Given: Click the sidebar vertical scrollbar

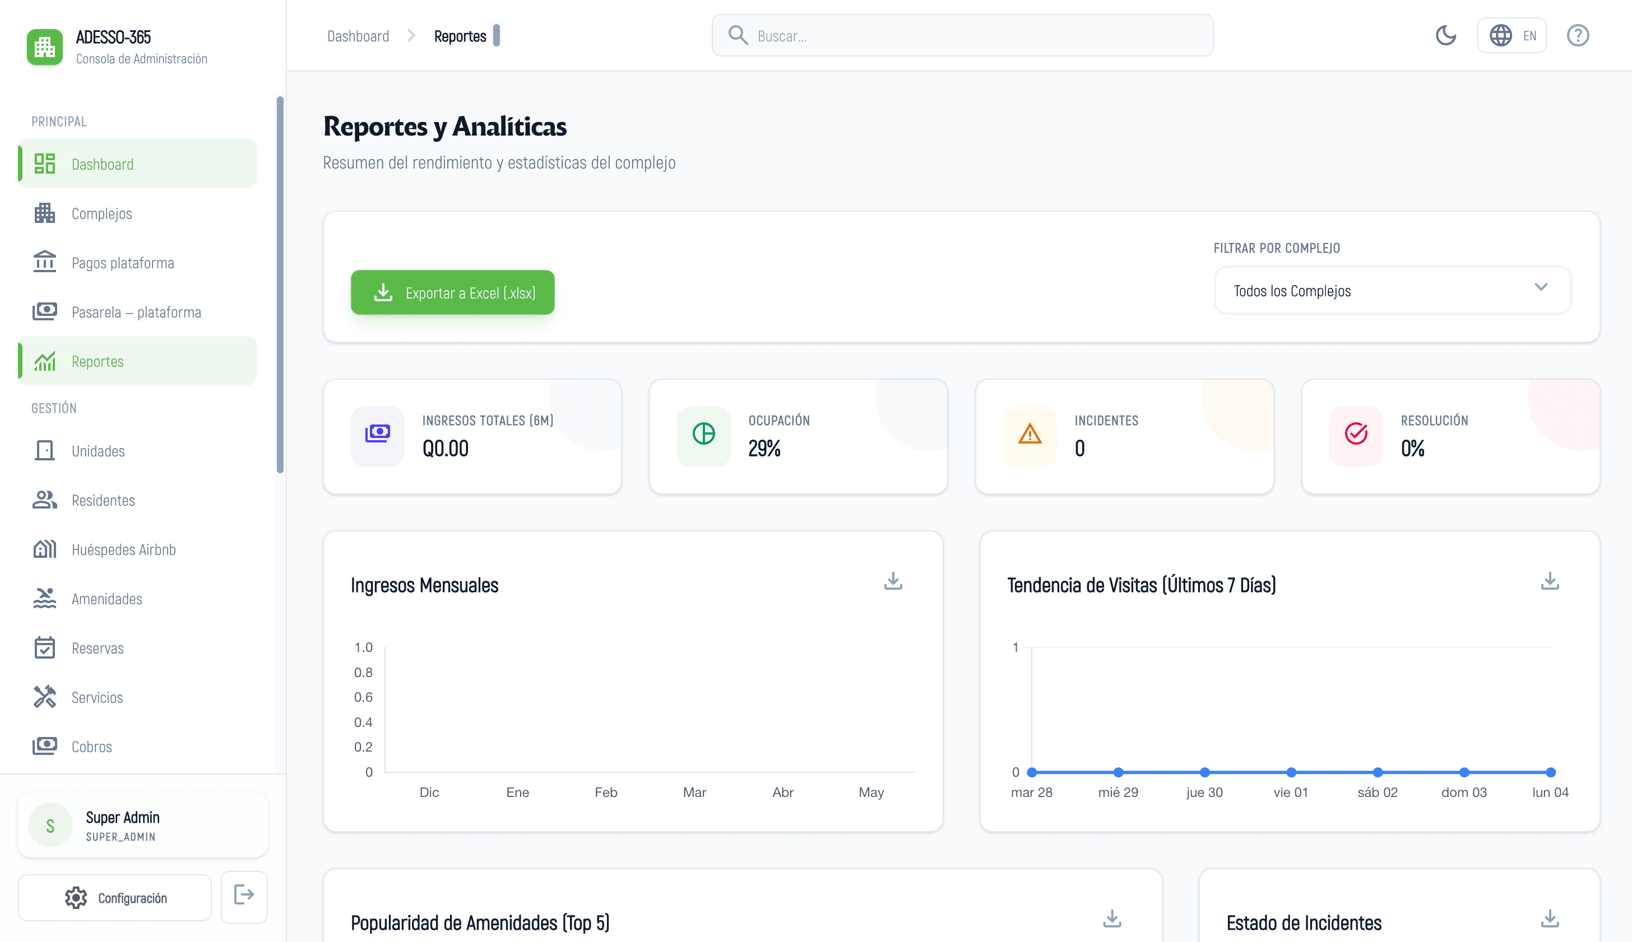Looking at the screenshot, I should pos(280,285).
